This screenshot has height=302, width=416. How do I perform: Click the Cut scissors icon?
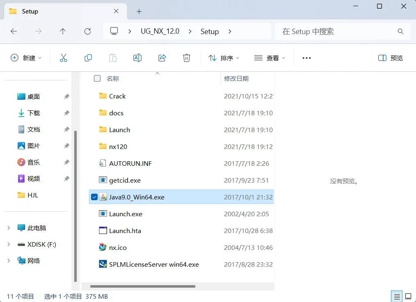[64, 58]
